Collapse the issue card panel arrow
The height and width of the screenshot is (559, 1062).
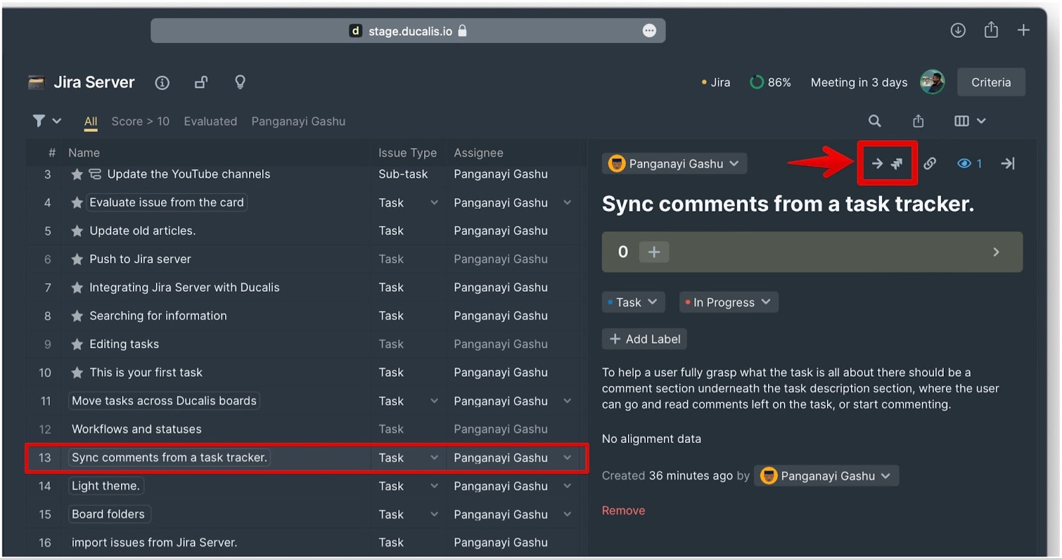1008,163
